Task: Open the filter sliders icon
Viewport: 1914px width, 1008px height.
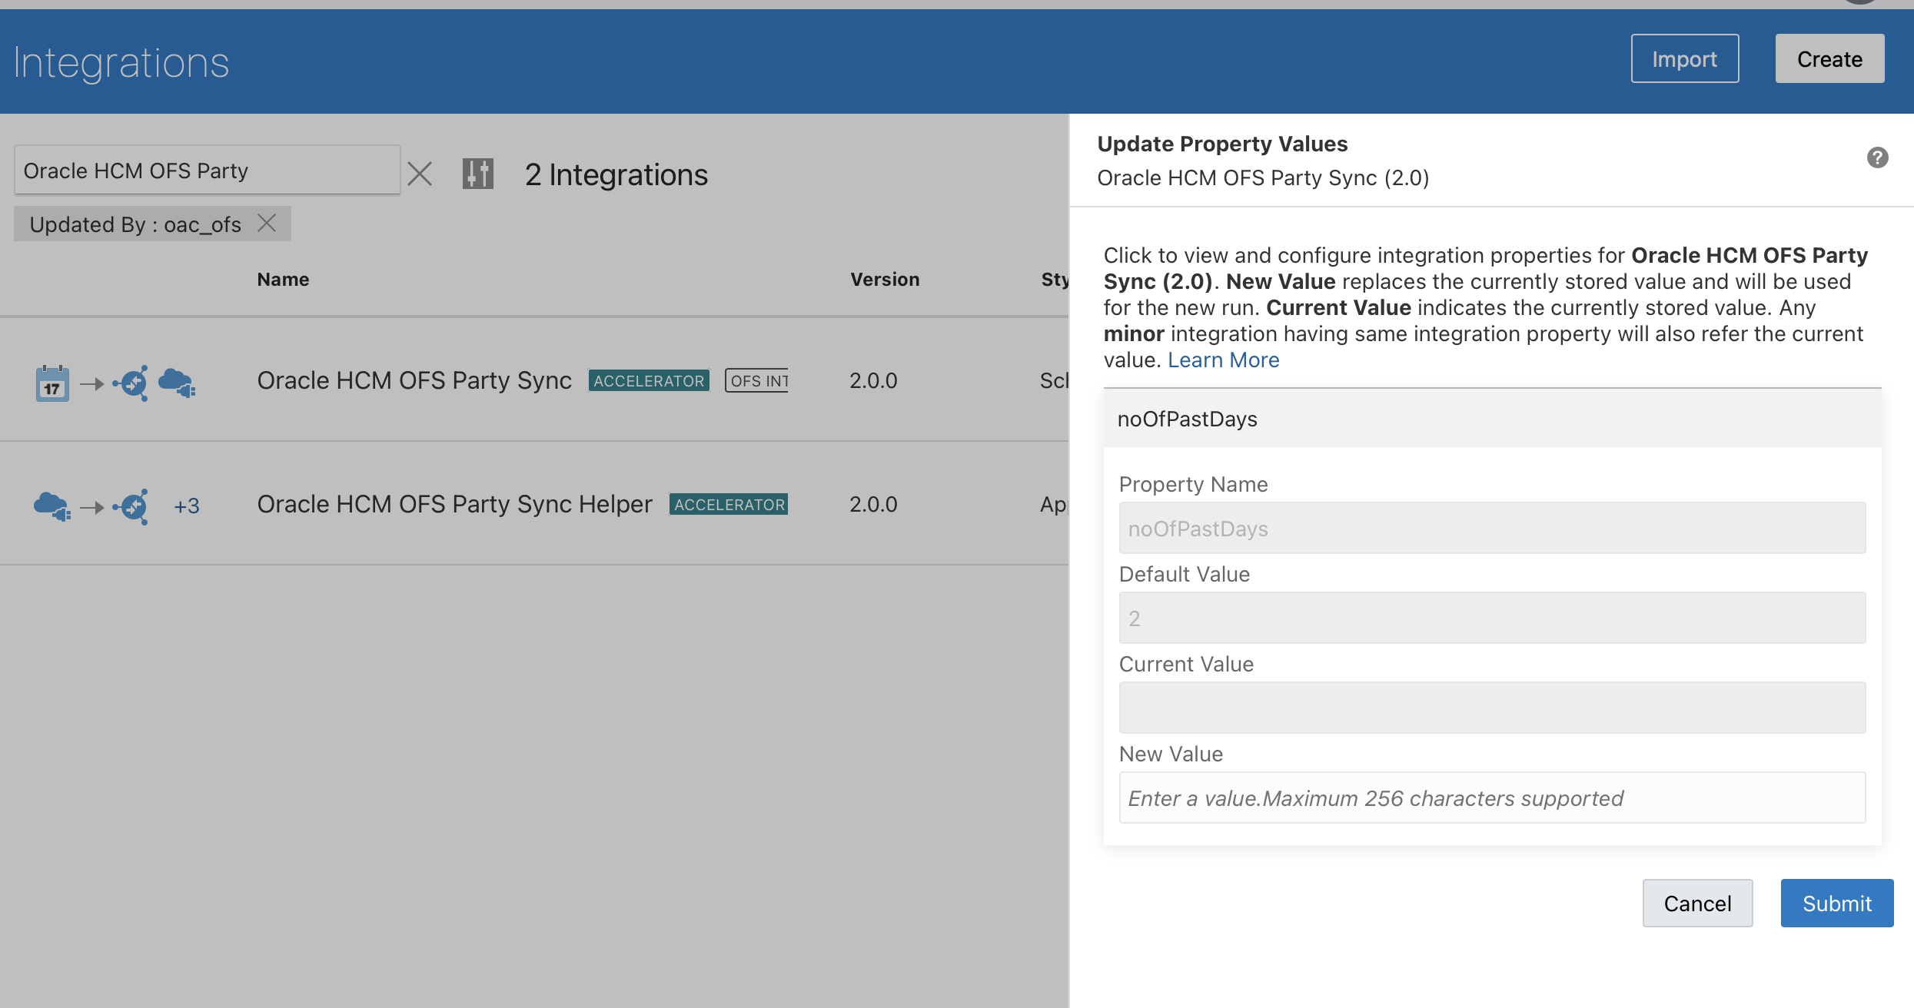Action: click(477, 174)
